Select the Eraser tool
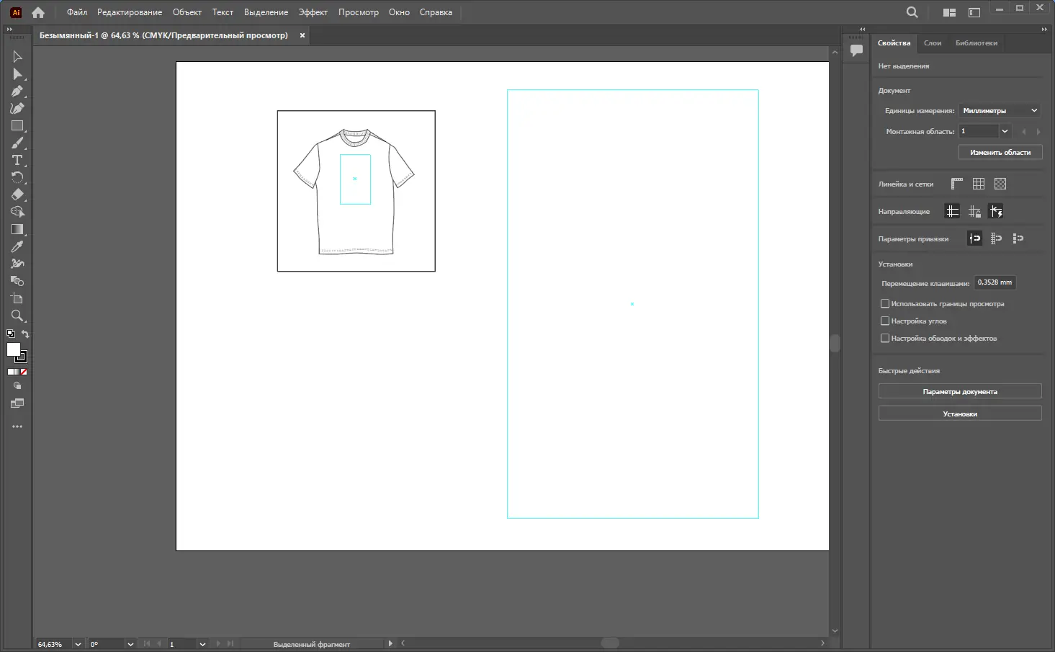The width and height of the screenshot is (1055, 652). pyautogui.click(x=17, y=195)
